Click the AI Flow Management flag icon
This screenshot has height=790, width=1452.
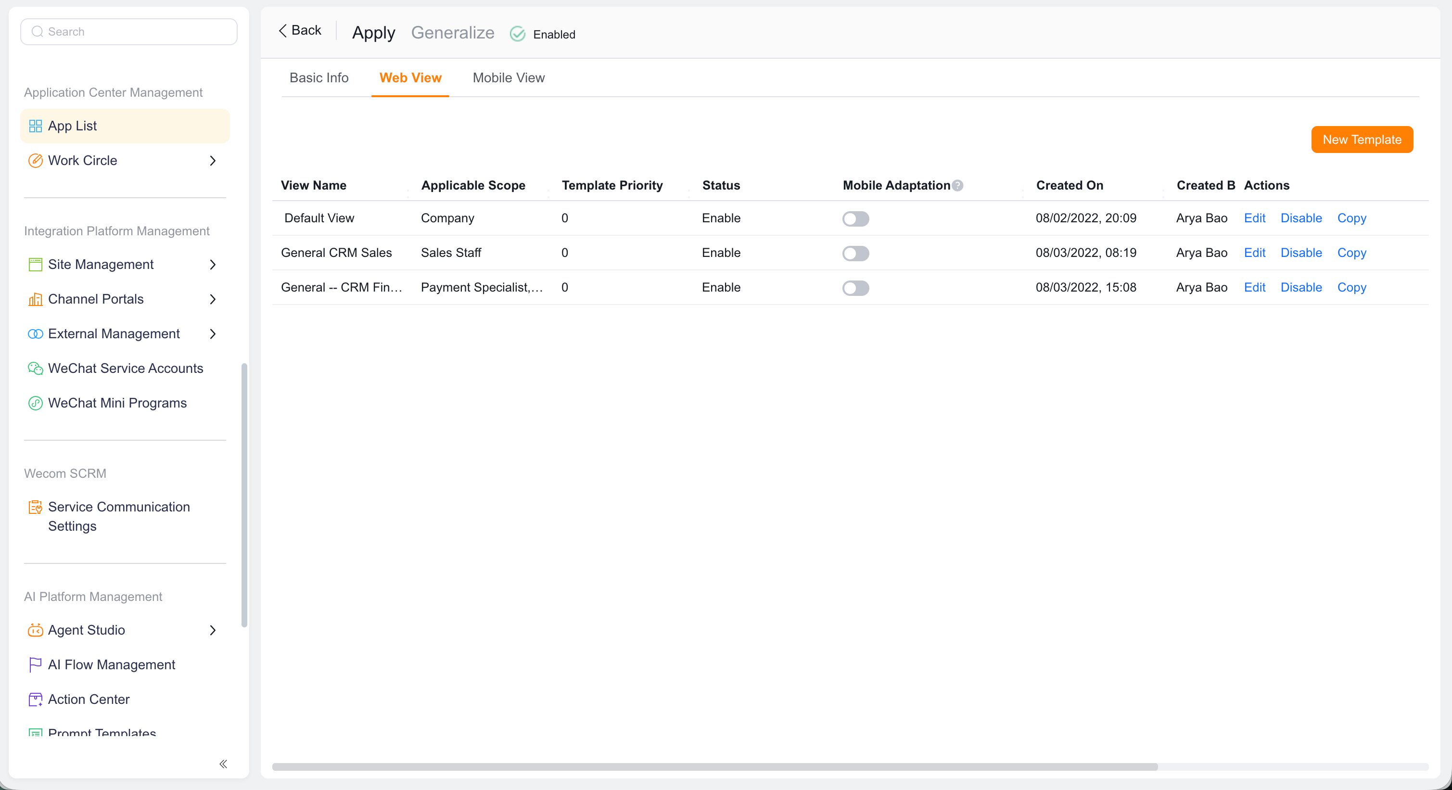point(36,665)
